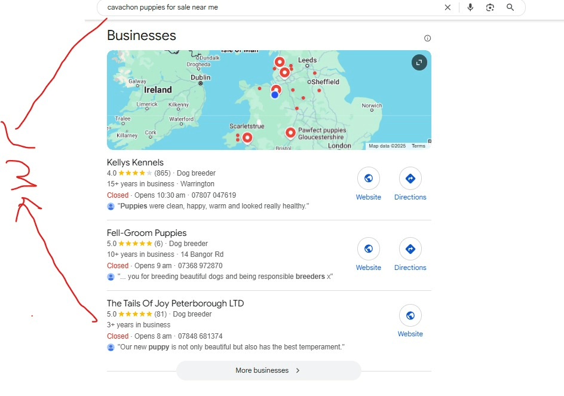Click the blue current-location dot on map
564x396 pixels.
[275, 95]
